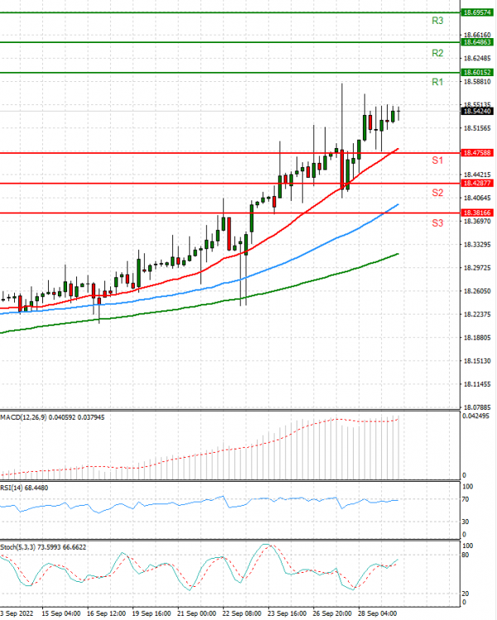This screenshot has height=620, width=497.
Task: Click the 0.042495 MACD scale value
Action: pyautogui.click(x=475, y=416)
